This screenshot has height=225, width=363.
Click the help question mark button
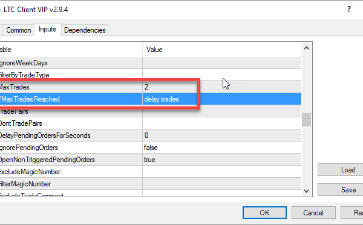[x=349, y=9]
